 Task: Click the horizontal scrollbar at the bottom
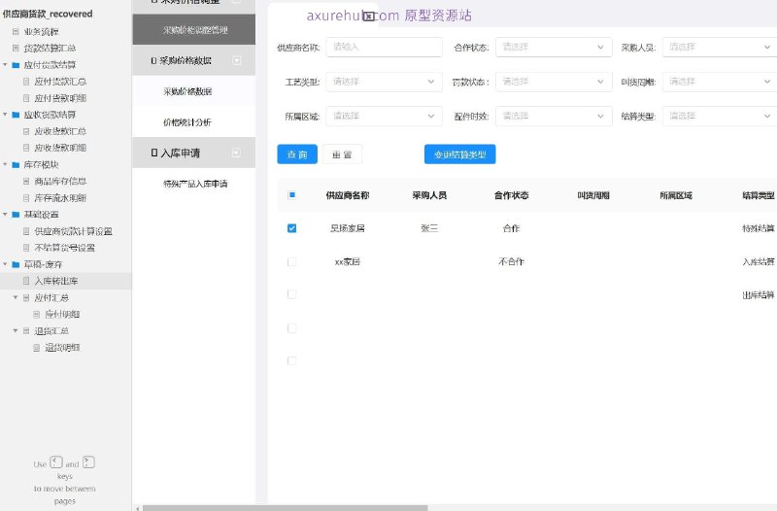[285, 508]
